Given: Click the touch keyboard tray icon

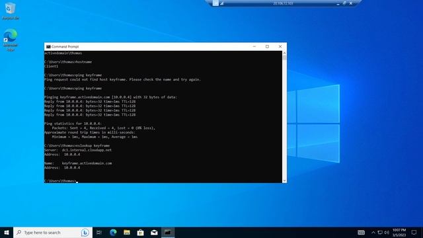Looking at the screenshot, I should [361, 232].
